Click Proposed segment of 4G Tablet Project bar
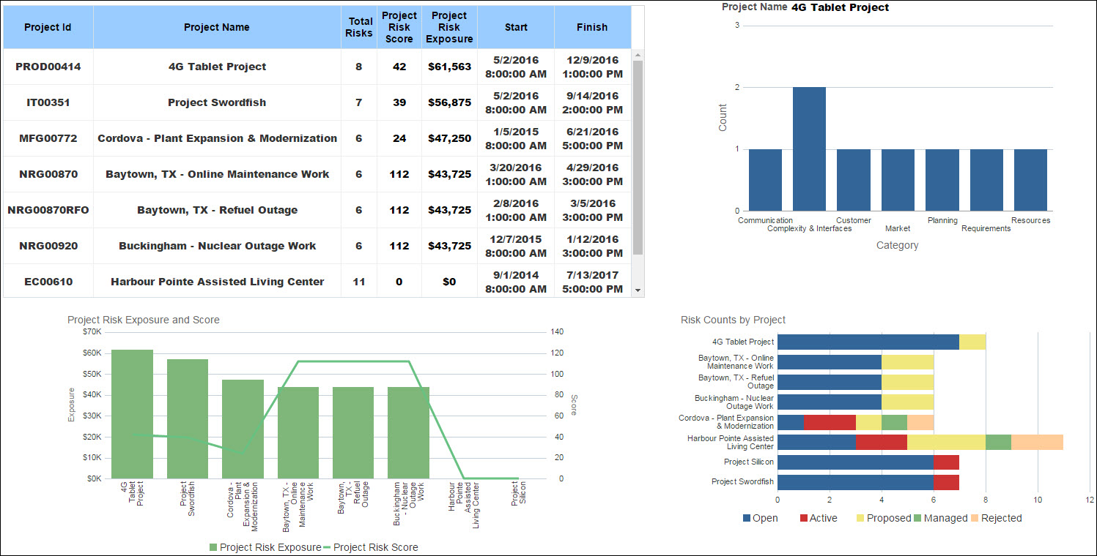 pos(972,342)
